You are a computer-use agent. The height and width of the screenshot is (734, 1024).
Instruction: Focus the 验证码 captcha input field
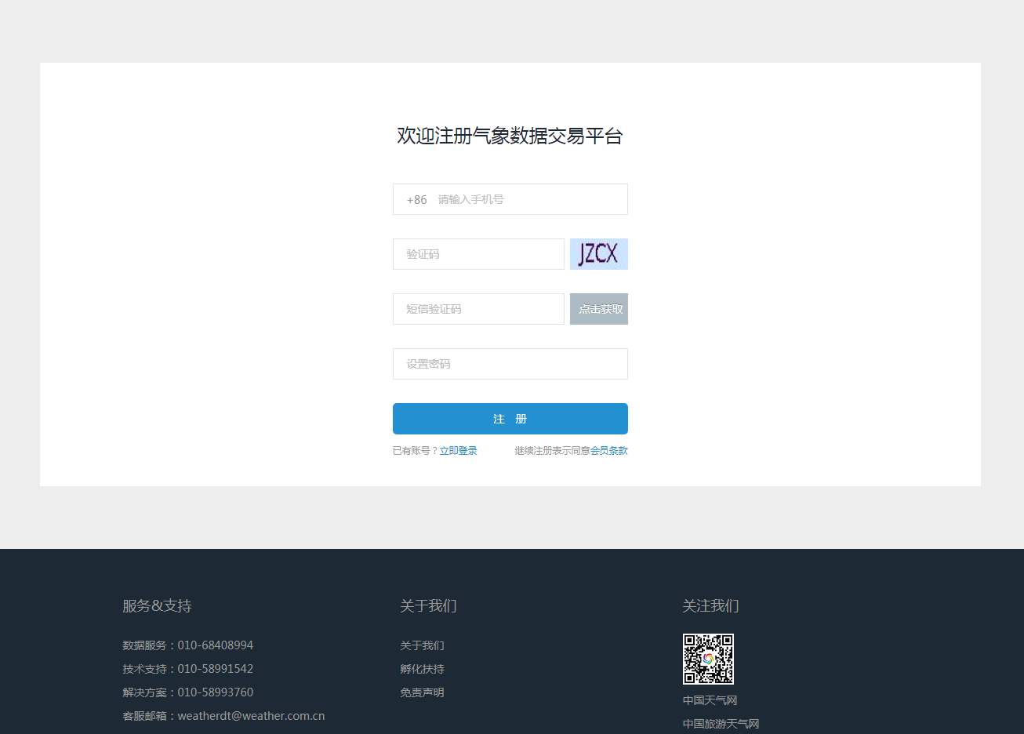[478, 254]
